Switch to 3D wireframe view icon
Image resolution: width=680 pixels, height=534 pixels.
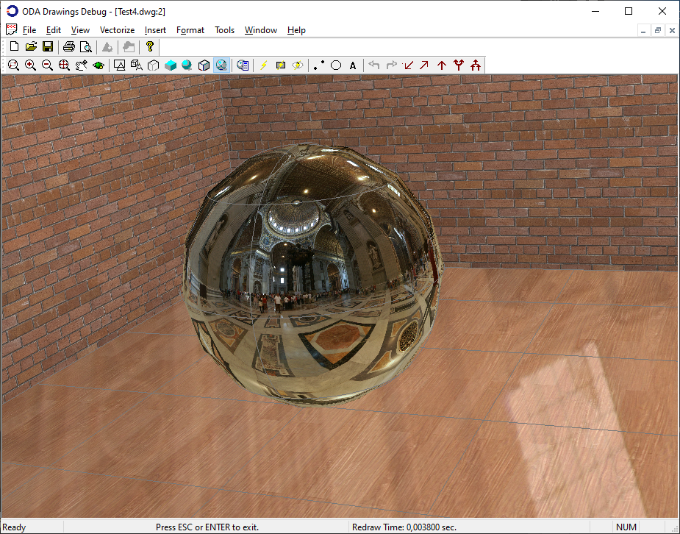coord(136,65)
